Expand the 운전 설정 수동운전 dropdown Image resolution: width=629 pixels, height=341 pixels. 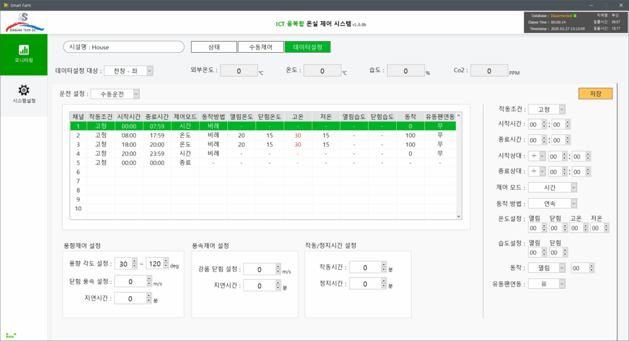coord(115,94)
